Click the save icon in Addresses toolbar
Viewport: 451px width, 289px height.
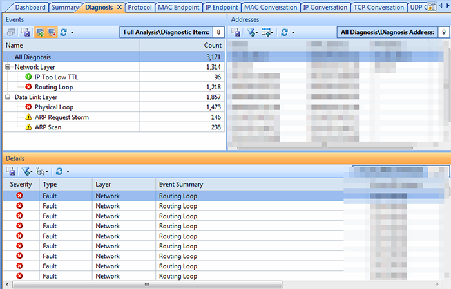(236, 32)
